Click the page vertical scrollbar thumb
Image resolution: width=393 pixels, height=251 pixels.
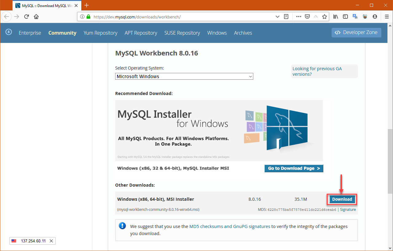point(390,161)
